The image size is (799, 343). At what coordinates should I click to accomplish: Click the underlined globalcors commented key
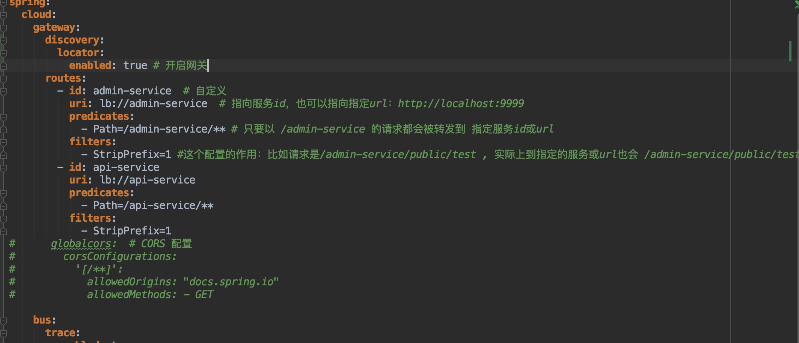81,244
